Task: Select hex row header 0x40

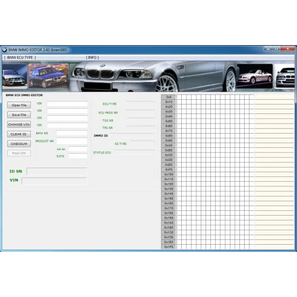Action: (x=169, y=116)
